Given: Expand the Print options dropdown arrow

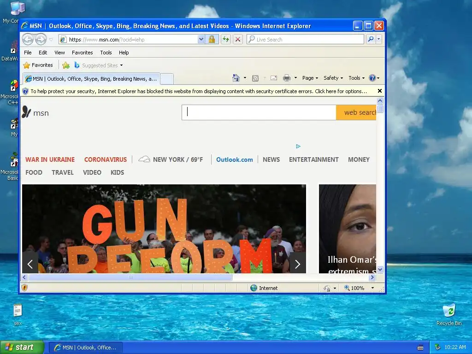Looking at the screenshot, I should pyautogui.click(x=295, y=78).
